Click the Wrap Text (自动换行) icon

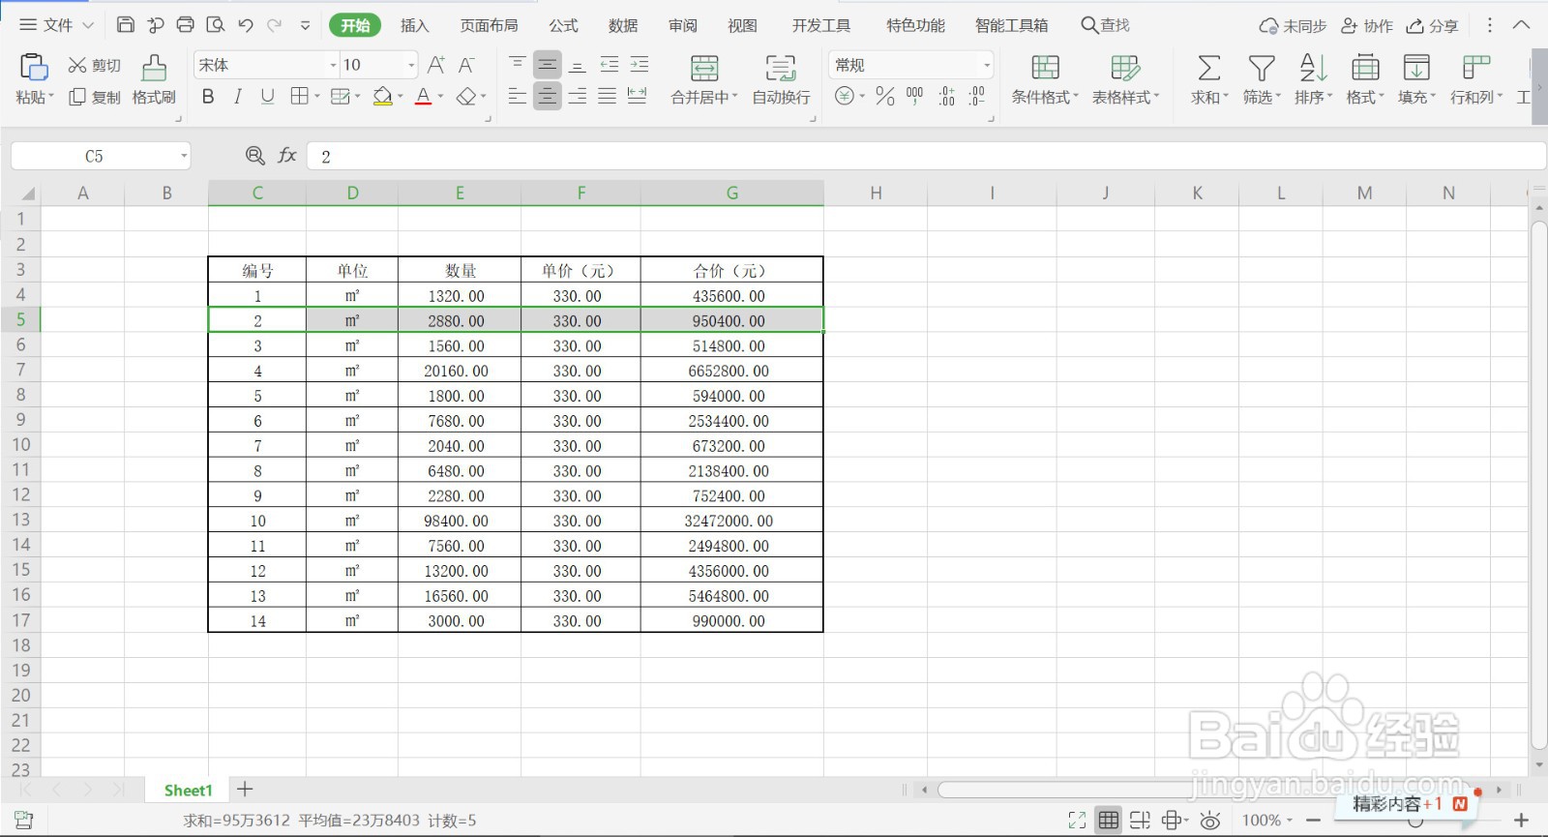pyautogui.click(x=781, y=68)
